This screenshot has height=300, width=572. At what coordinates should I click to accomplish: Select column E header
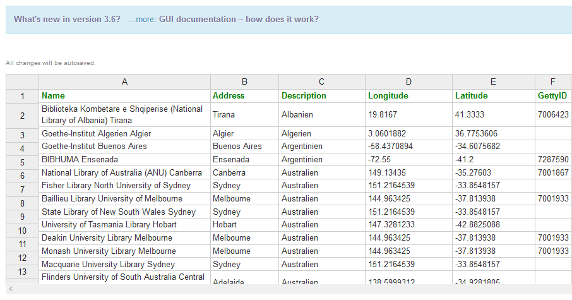(x=494, y=81)
